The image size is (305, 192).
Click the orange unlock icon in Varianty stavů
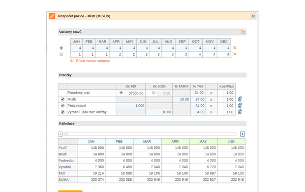point(242,31)
